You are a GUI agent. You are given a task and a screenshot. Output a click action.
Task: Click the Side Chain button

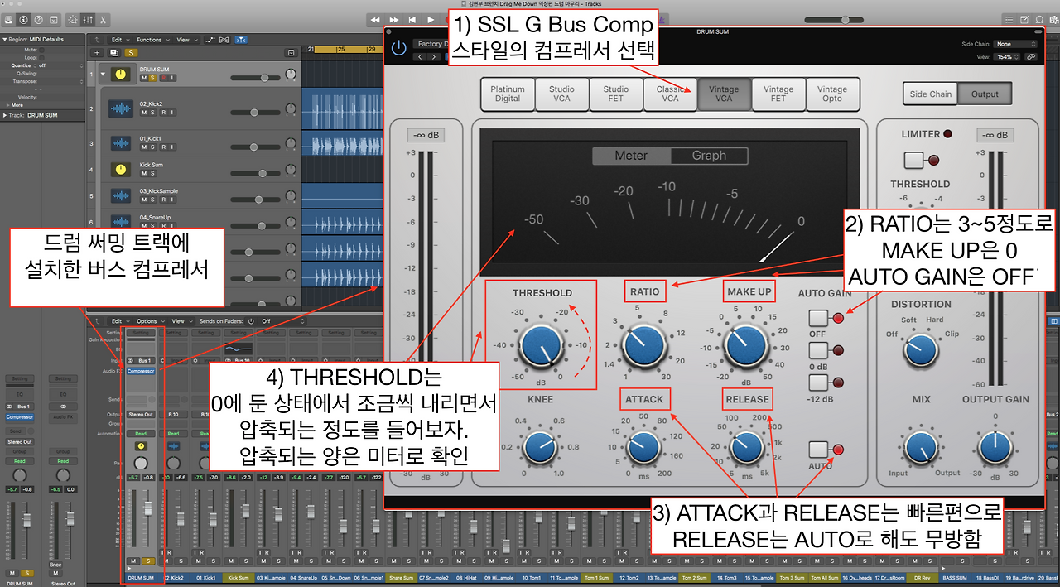(x=931, y=94)
